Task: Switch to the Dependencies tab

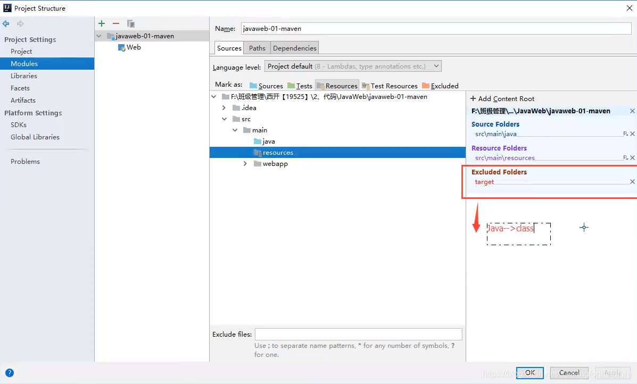Action: tap(294, 48)
